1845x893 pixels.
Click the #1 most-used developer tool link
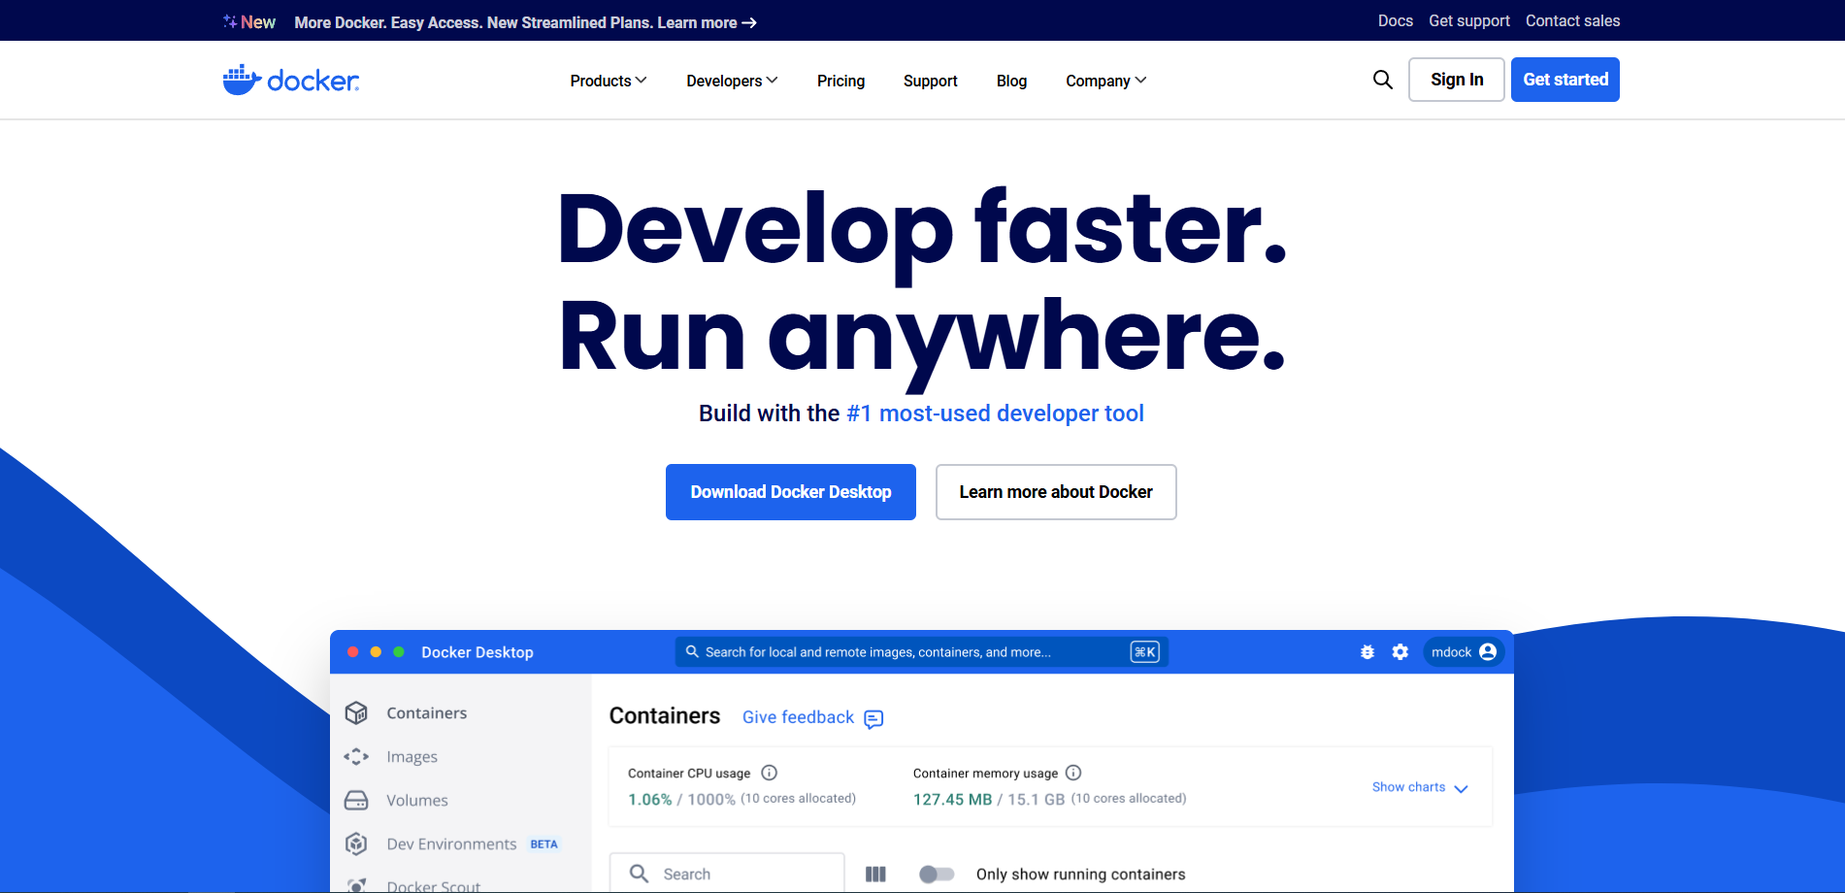tap(995, 413)
